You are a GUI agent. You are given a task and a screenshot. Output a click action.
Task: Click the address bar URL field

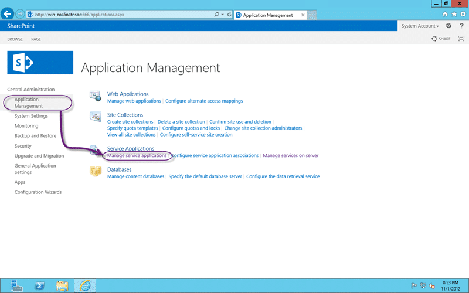point(120,14)
